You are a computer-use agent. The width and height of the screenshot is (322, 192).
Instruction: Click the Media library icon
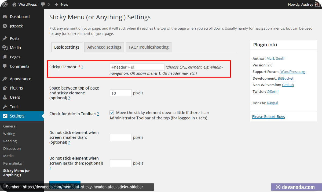[x=5, y=48]
